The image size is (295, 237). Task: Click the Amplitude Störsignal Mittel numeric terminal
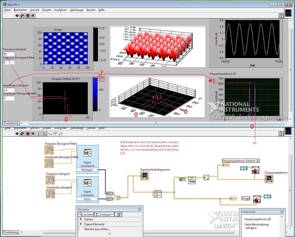point(49,163)
